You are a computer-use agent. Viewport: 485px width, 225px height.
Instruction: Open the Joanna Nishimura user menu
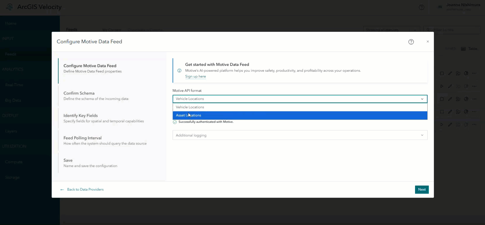pyautogui.click(x=458, y=7)
